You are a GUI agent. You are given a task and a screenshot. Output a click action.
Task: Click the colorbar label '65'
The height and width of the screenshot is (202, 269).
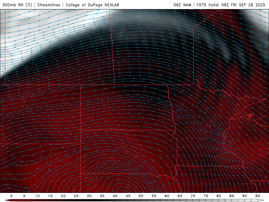click(x=180, y=196)
